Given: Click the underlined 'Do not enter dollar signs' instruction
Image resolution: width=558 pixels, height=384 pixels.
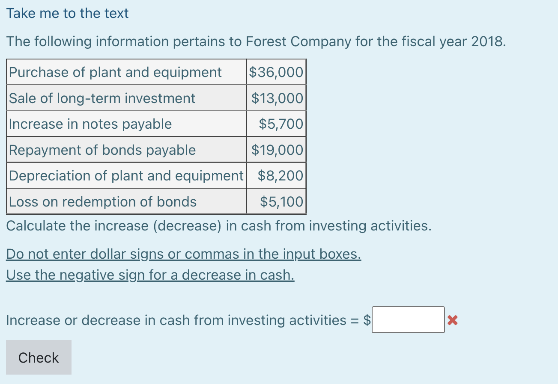Looking at the screenshot, I should [183, 254].
